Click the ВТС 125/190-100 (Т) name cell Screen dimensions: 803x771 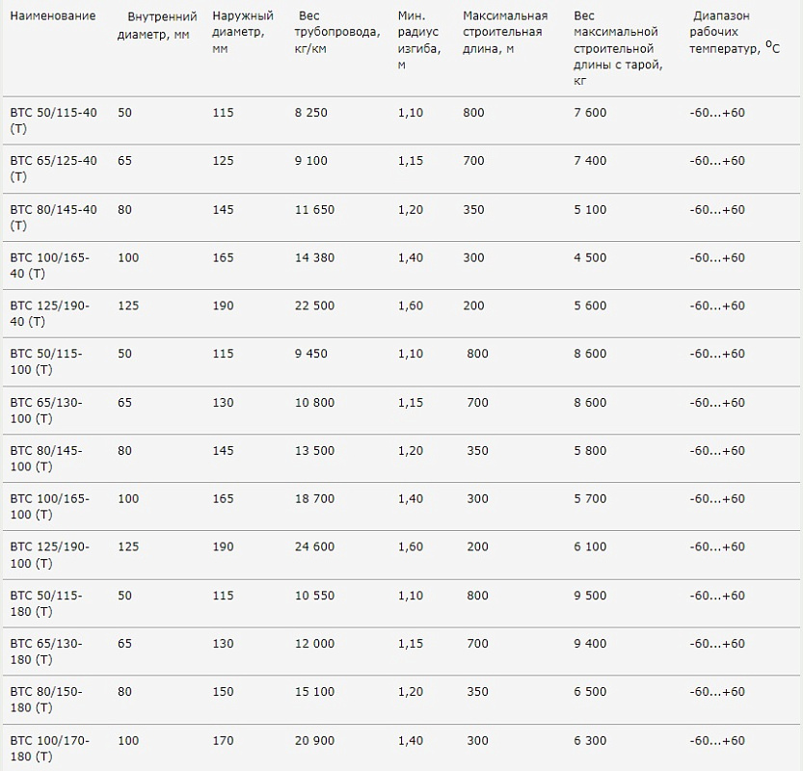(x=49, y=554)
